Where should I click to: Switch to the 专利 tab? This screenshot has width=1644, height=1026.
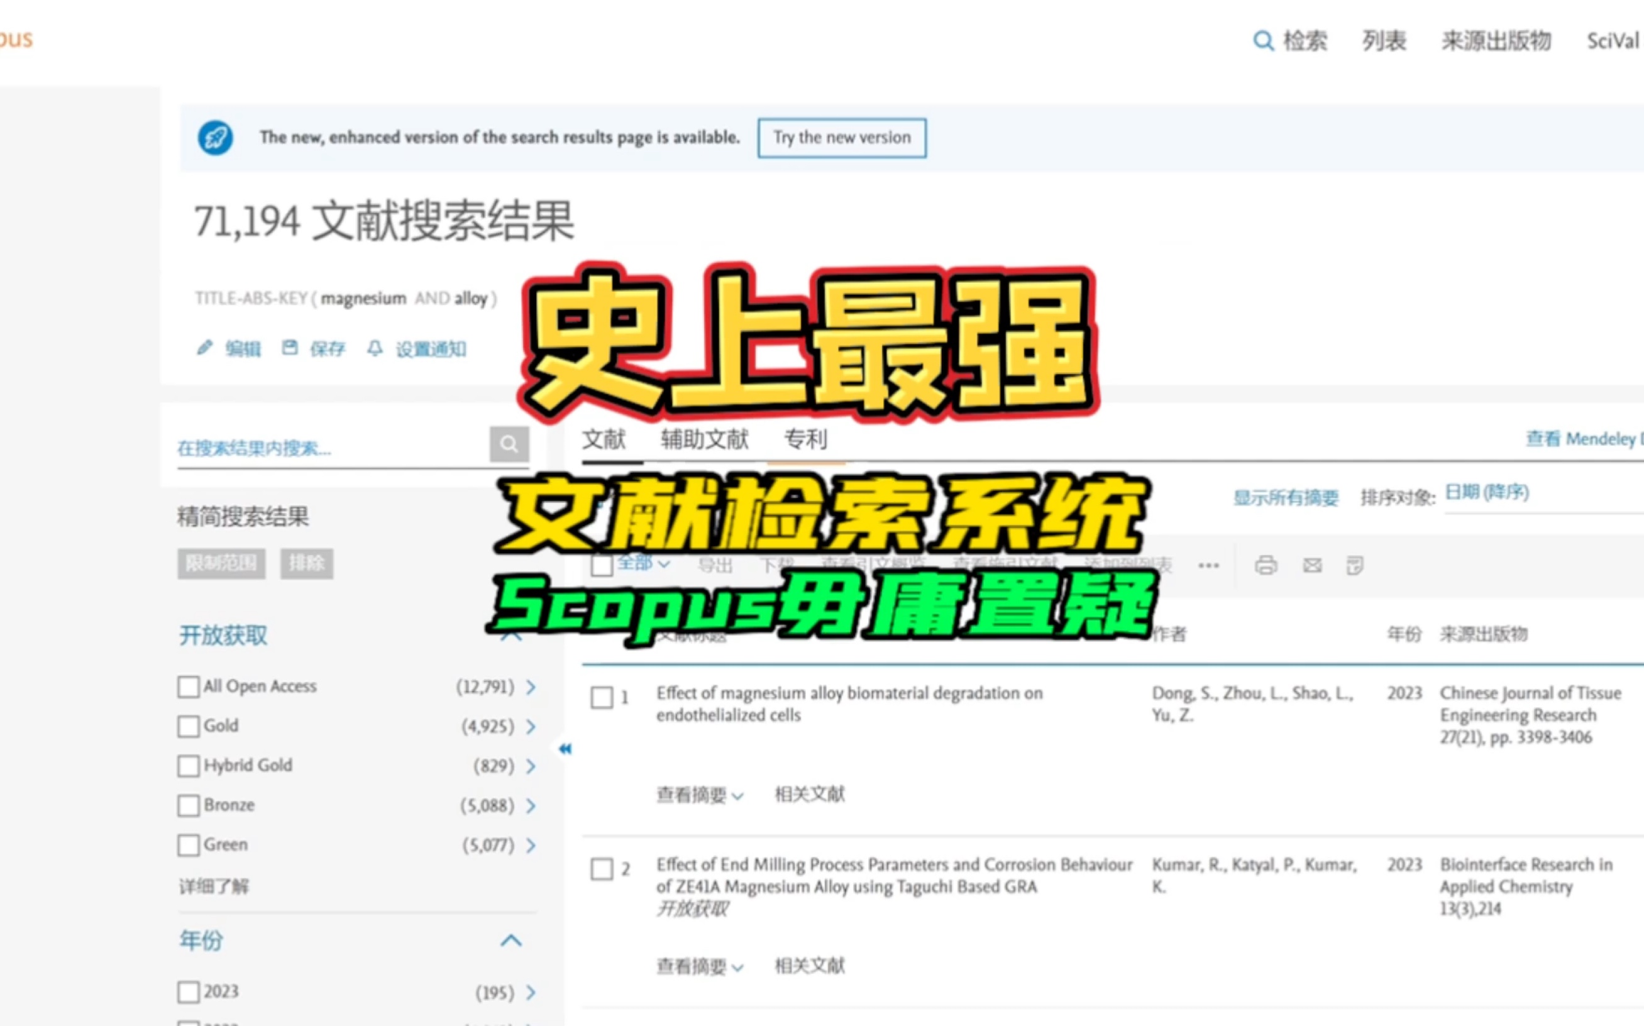pyautogui.click(x=805, y=439)
